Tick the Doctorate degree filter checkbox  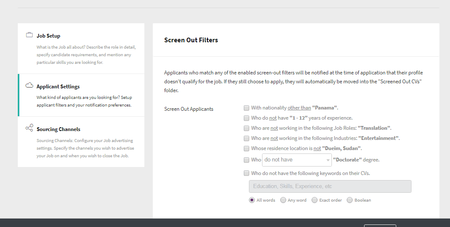click(246, 160)
